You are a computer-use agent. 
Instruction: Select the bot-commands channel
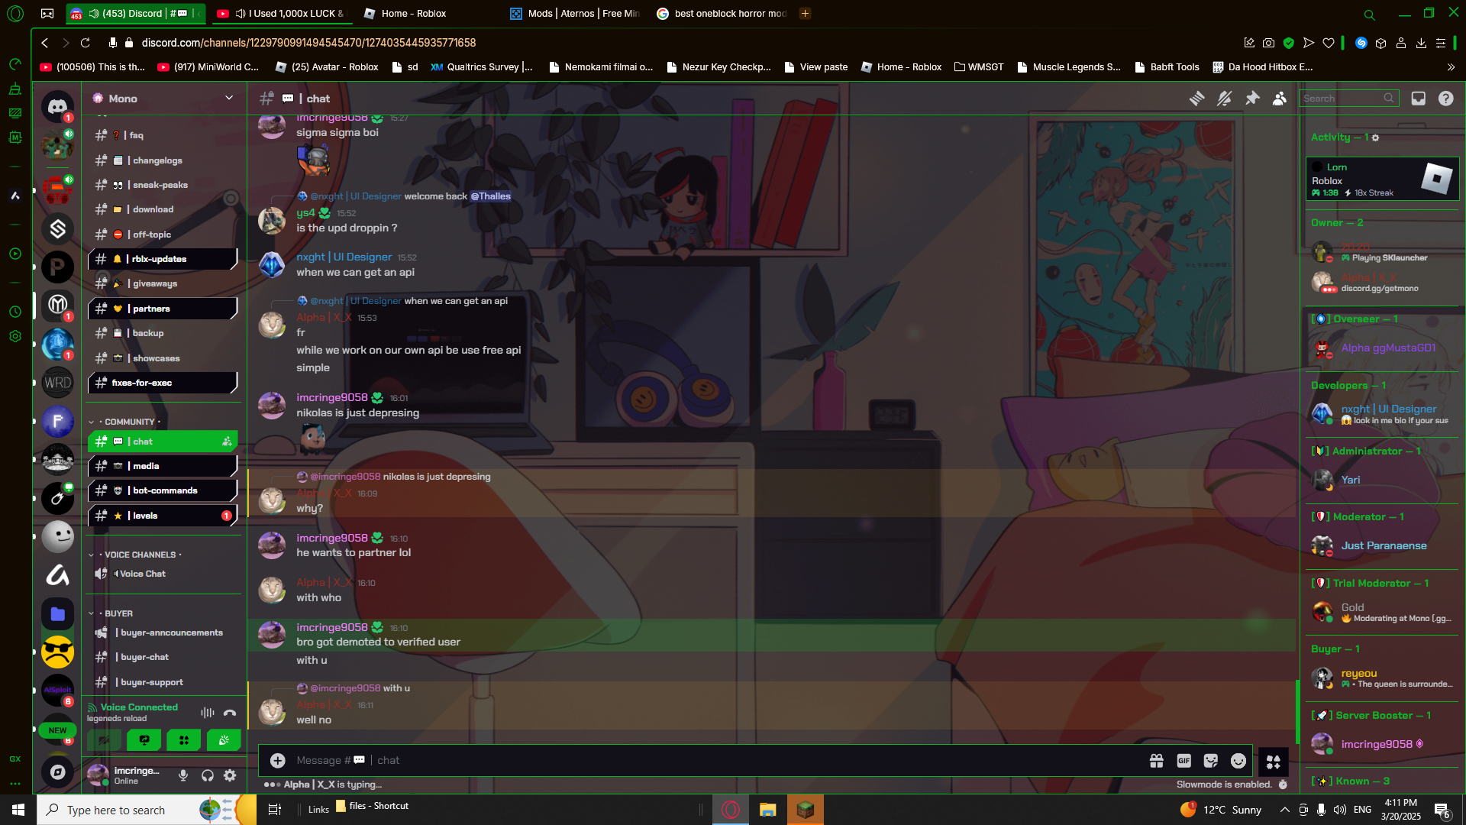click(164, 490)
